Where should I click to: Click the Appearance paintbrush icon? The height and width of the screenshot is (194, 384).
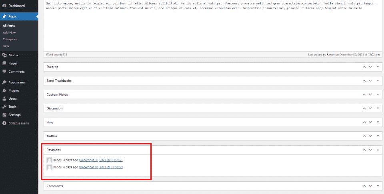click(4, 82)
